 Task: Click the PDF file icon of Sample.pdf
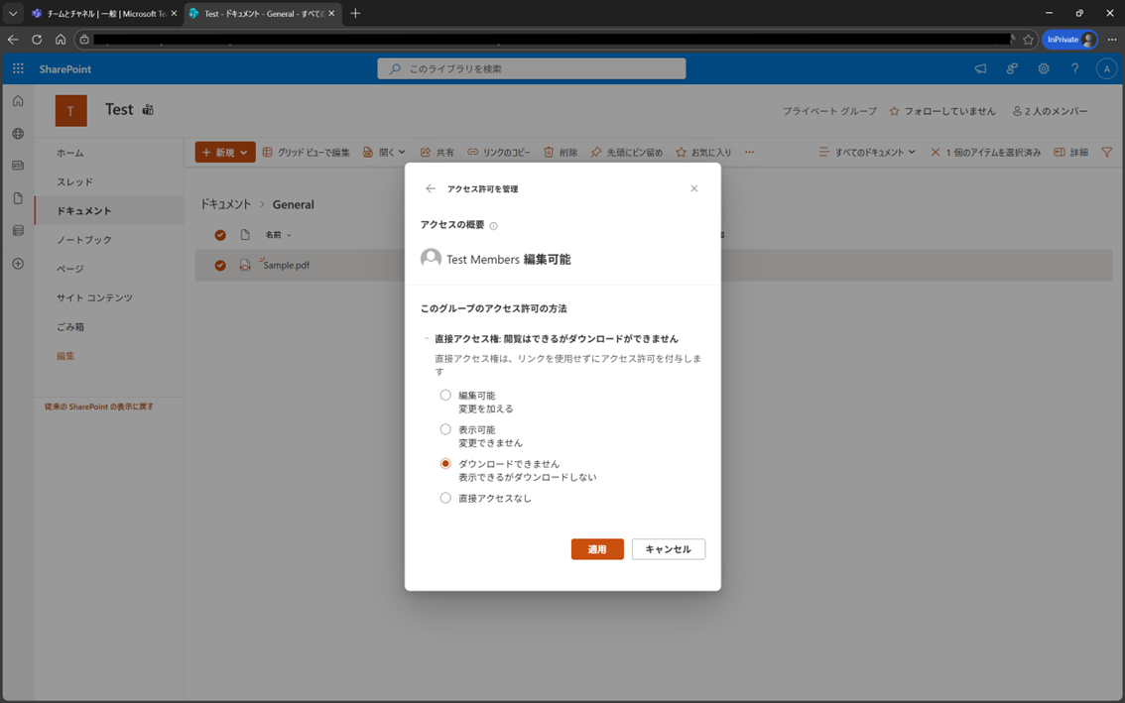(x=245, y=265)
